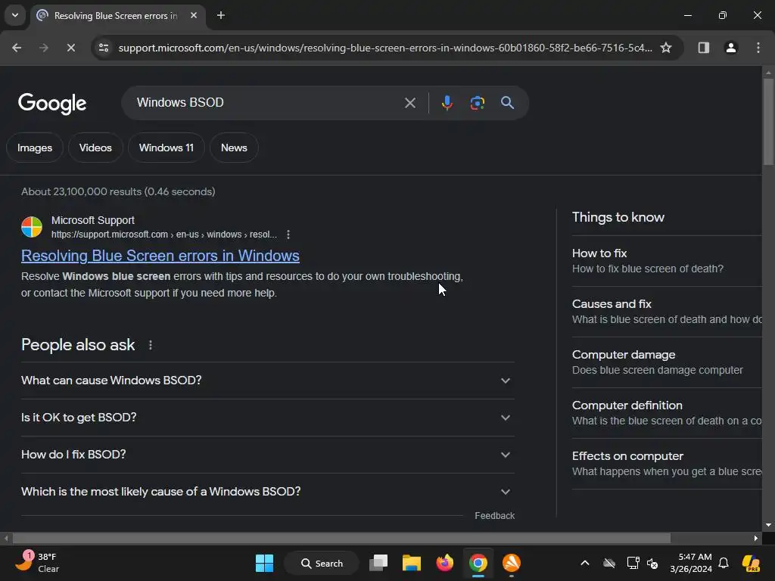Click the horizontal scrollbar thumb
Image resolution: width=775 pixels, height=581 pixels.
pyautogui.click(x=341, y=538)
